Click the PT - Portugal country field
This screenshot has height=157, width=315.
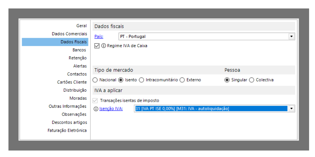pos(203,37)
